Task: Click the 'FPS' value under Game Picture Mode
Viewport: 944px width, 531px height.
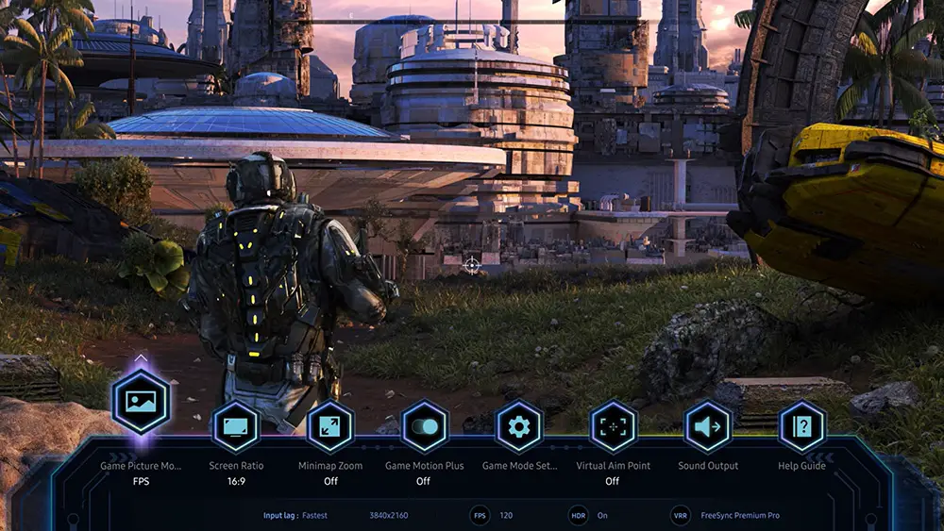Action: pyautogui.click(x=141, y=481)
